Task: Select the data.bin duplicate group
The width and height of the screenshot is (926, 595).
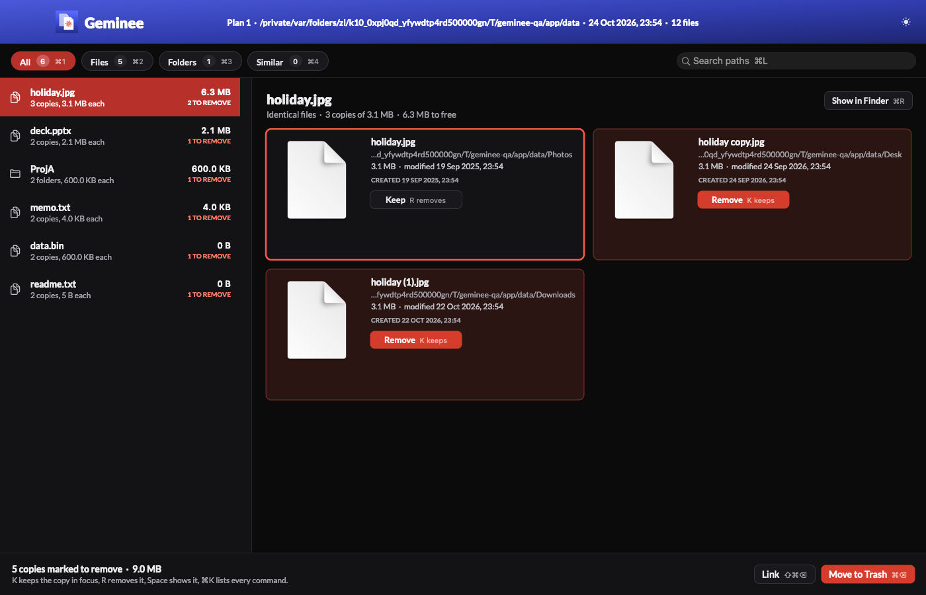Action: 120,251
